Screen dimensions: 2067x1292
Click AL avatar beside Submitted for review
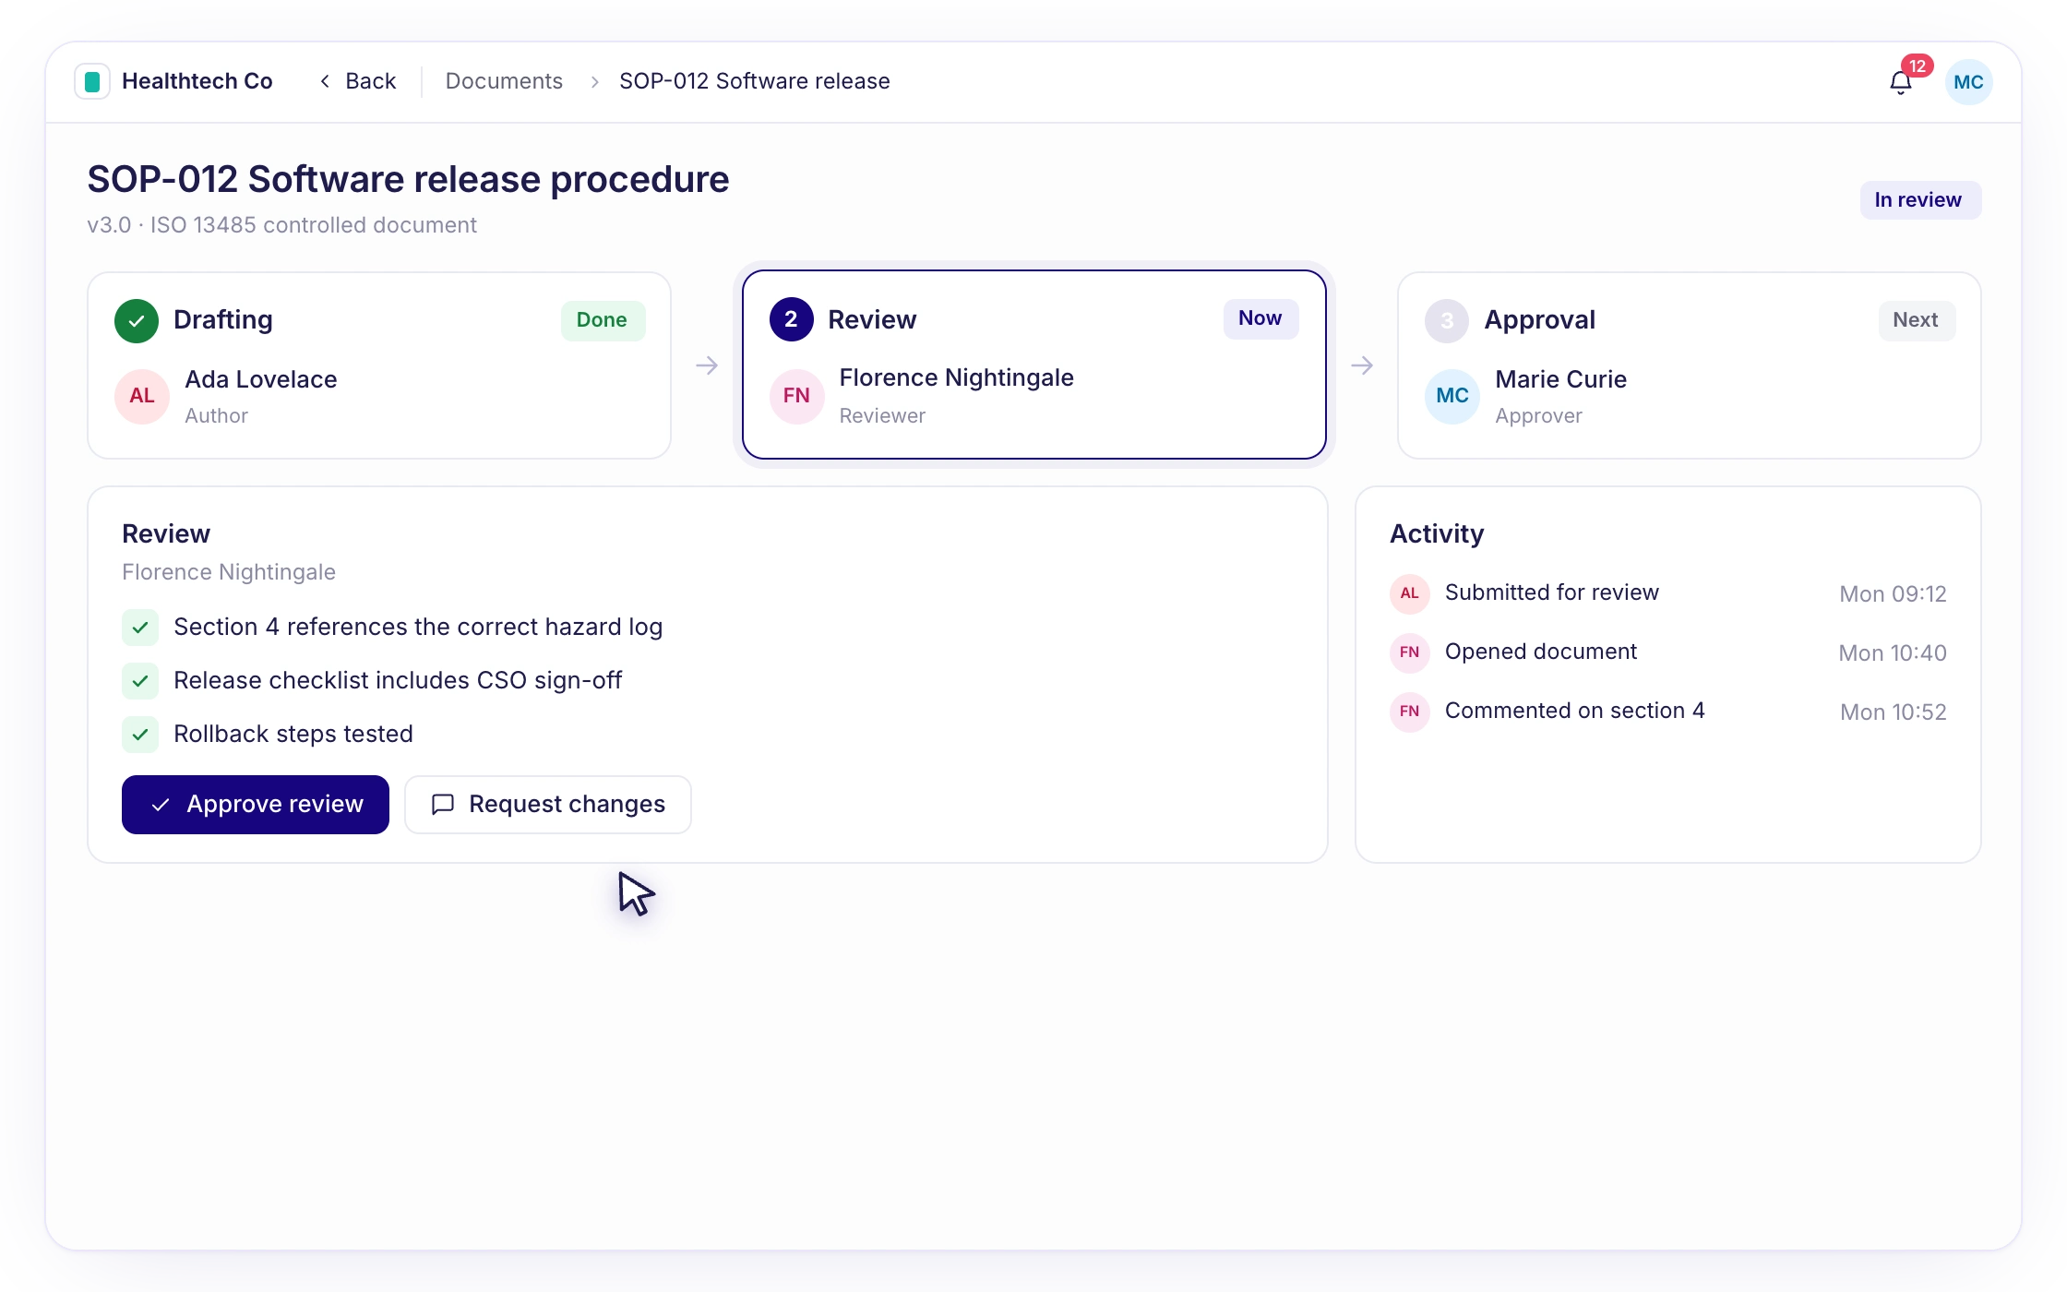(x=1410, y=593)
